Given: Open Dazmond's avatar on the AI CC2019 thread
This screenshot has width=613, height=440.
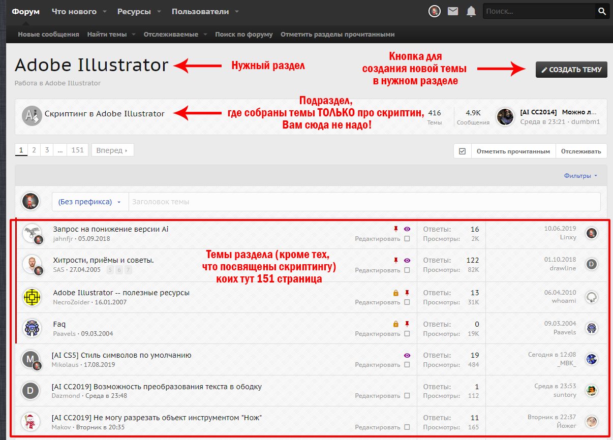Looking at the screenshot, I should (31, 391).
